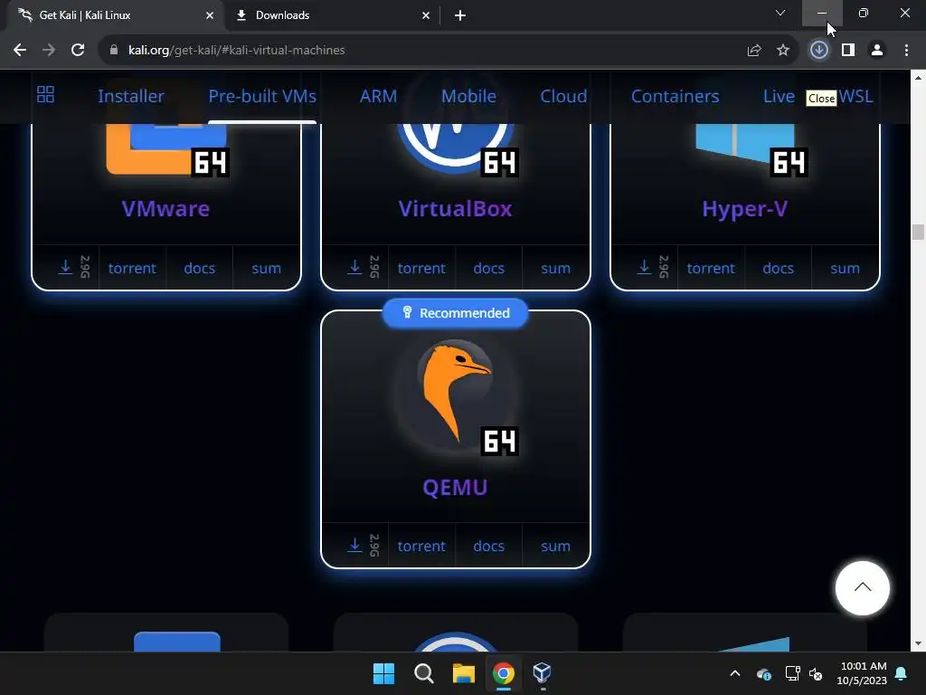Click the VMware title

click(166, 209)
